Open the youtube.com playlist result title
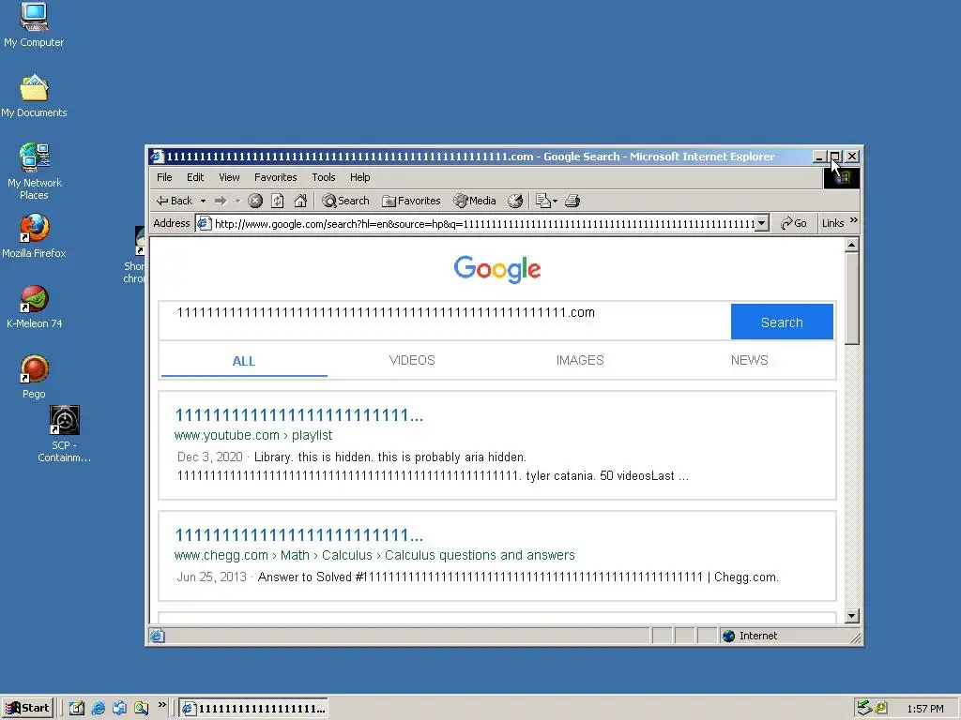This screenshot has width=961, height=720. [x=299, y=415]
